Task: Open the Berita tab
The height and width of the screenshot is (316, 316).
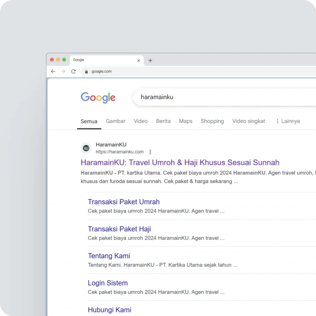Action: pyautogui.click(x=163, y=121)
